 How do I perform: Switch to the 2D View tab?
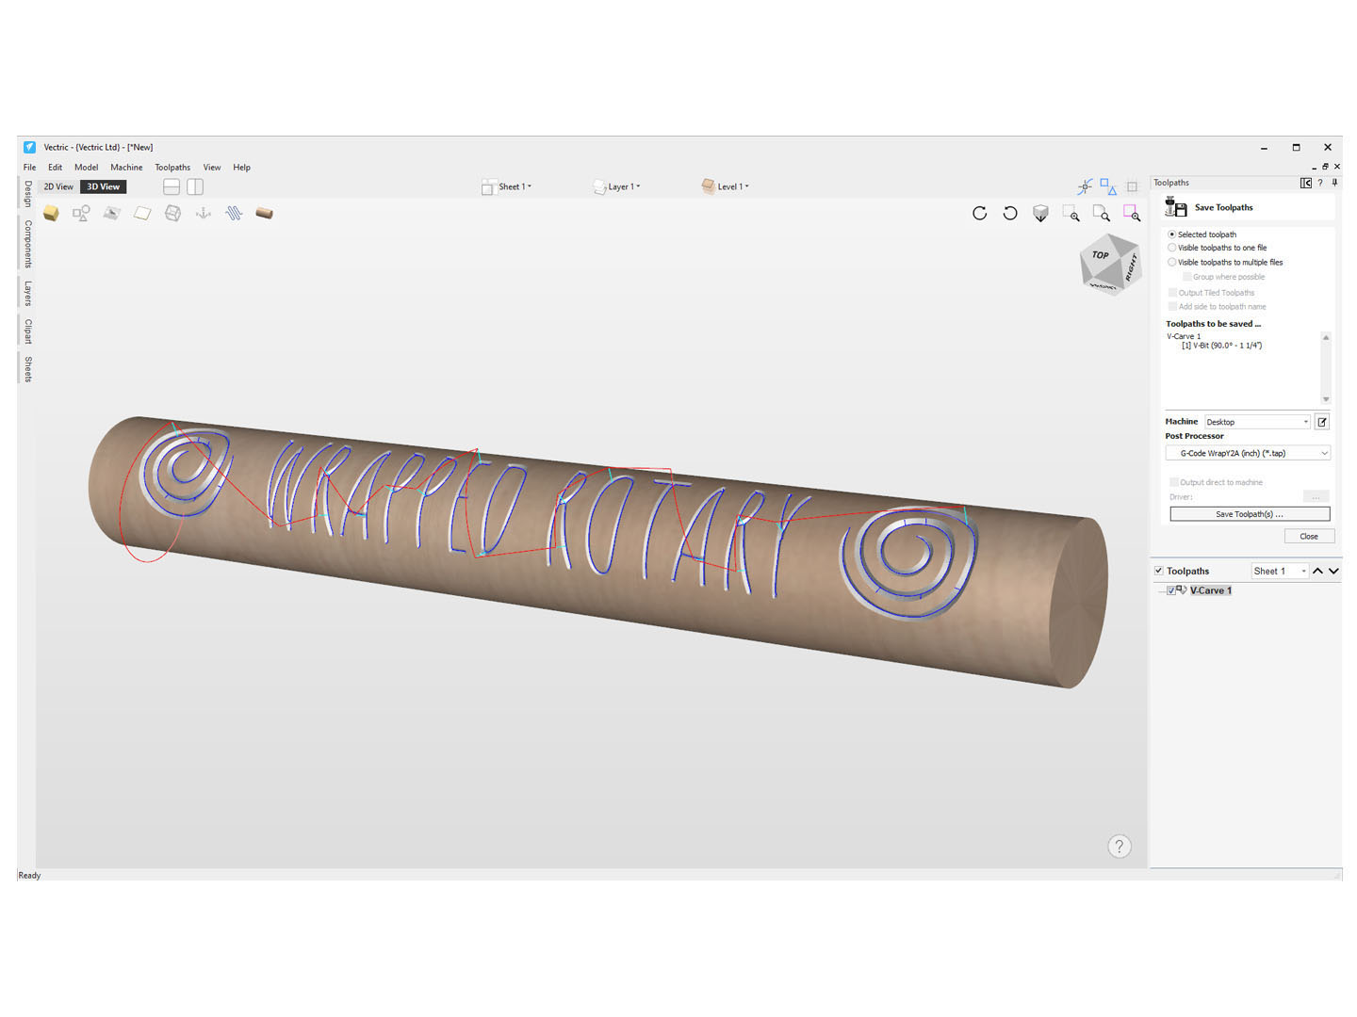click(58, 186)
